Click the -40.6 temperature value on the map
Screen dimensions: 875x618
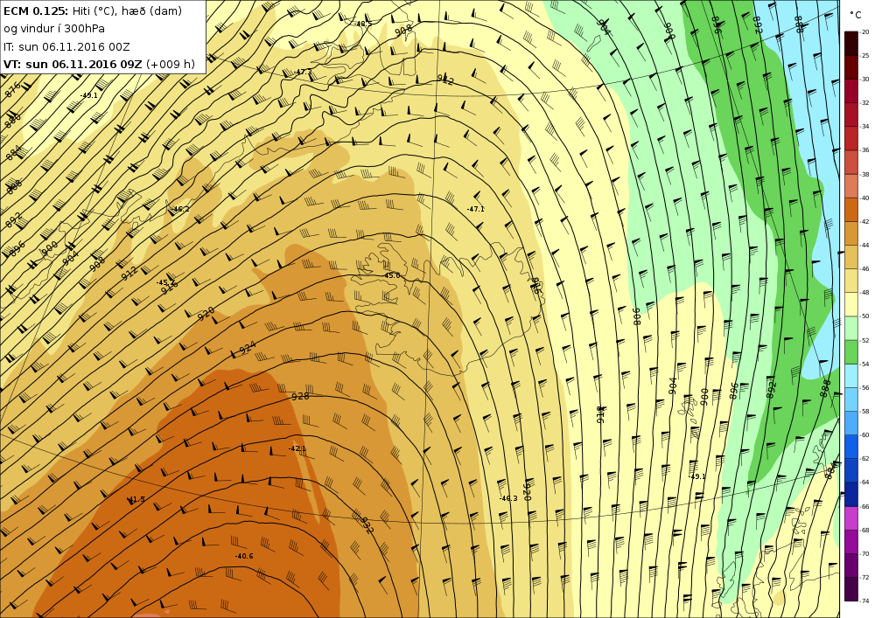tap(244, 556)
